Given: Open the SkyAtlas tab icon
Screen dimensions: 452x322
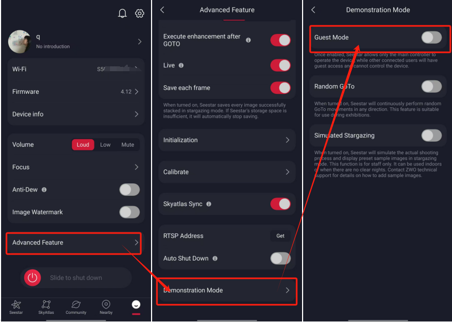Looking at the screenshot, I should 46,304.
